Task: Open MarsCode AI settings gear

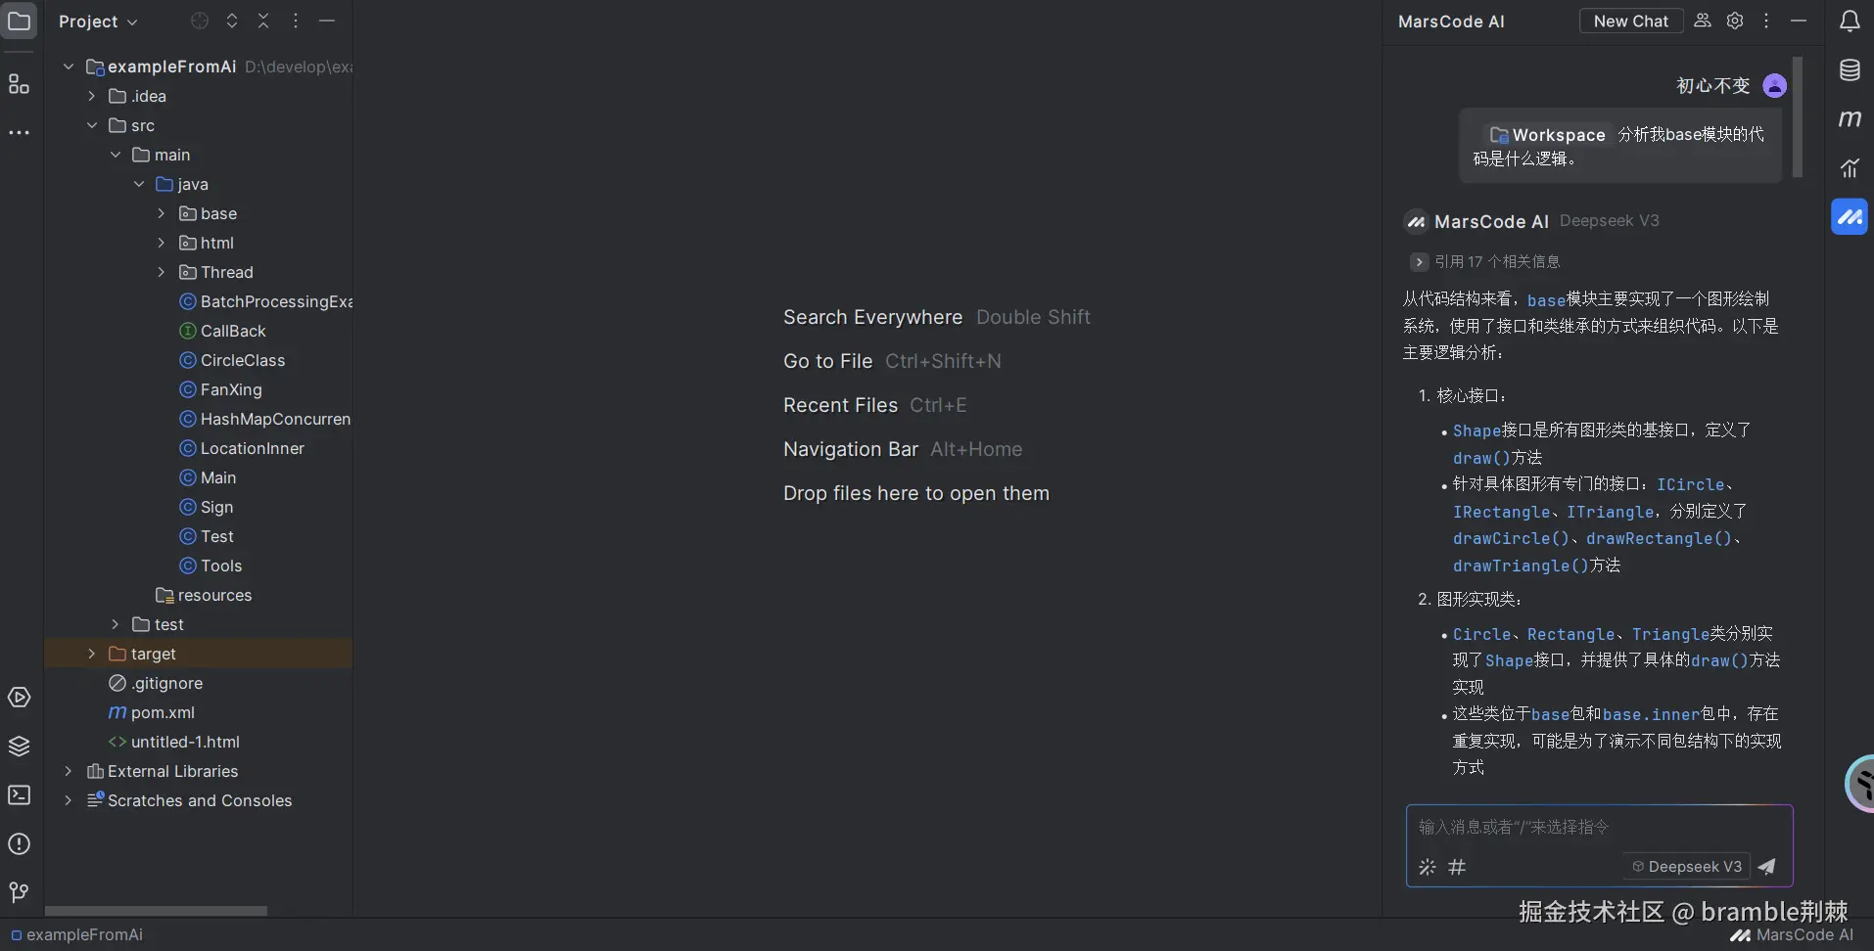Action: coord(1735,21)
